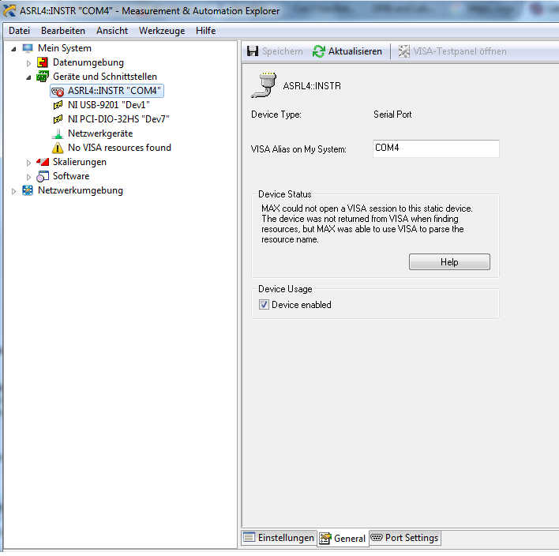Select Skalierungen label

coord(80,162)
